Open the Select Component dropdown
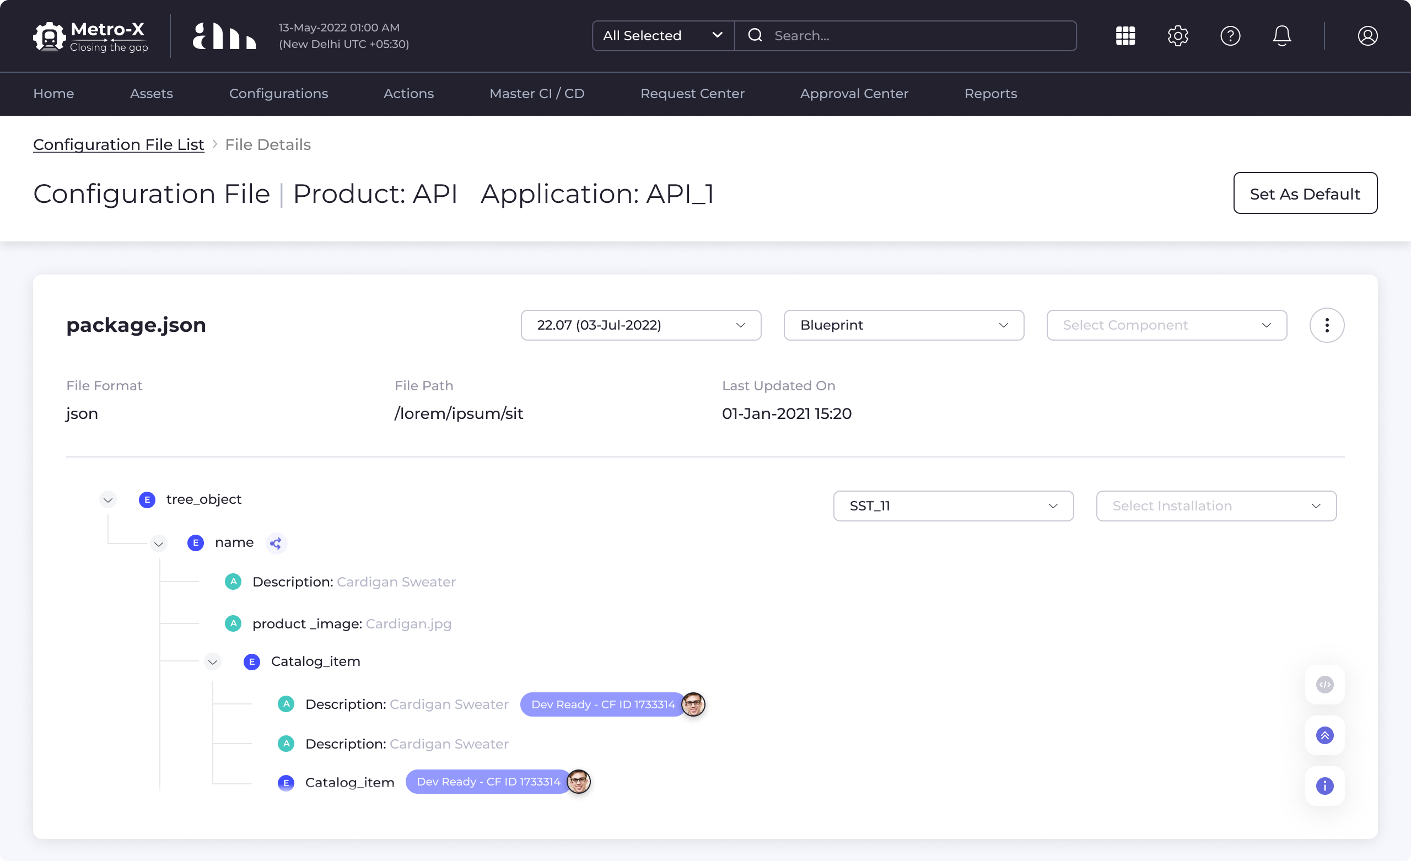The image size is (1411, 861). (1166, 325)
